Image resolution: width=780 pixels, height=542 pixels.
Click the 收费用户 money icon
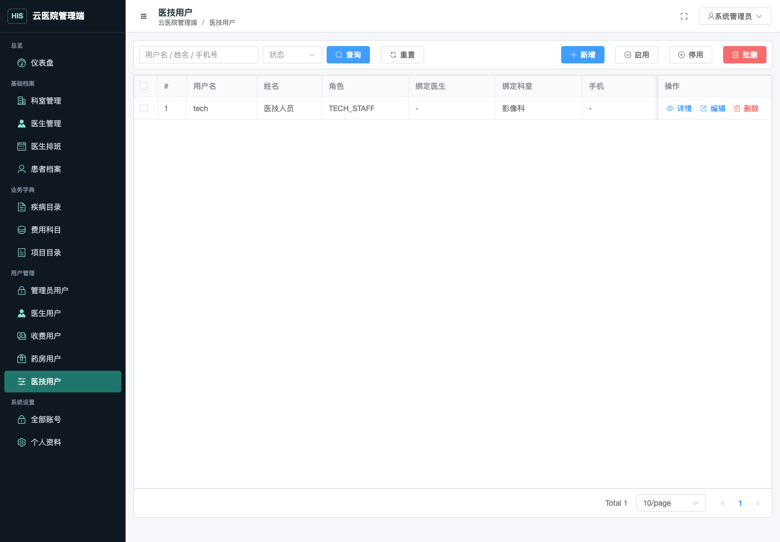point(22,336)
